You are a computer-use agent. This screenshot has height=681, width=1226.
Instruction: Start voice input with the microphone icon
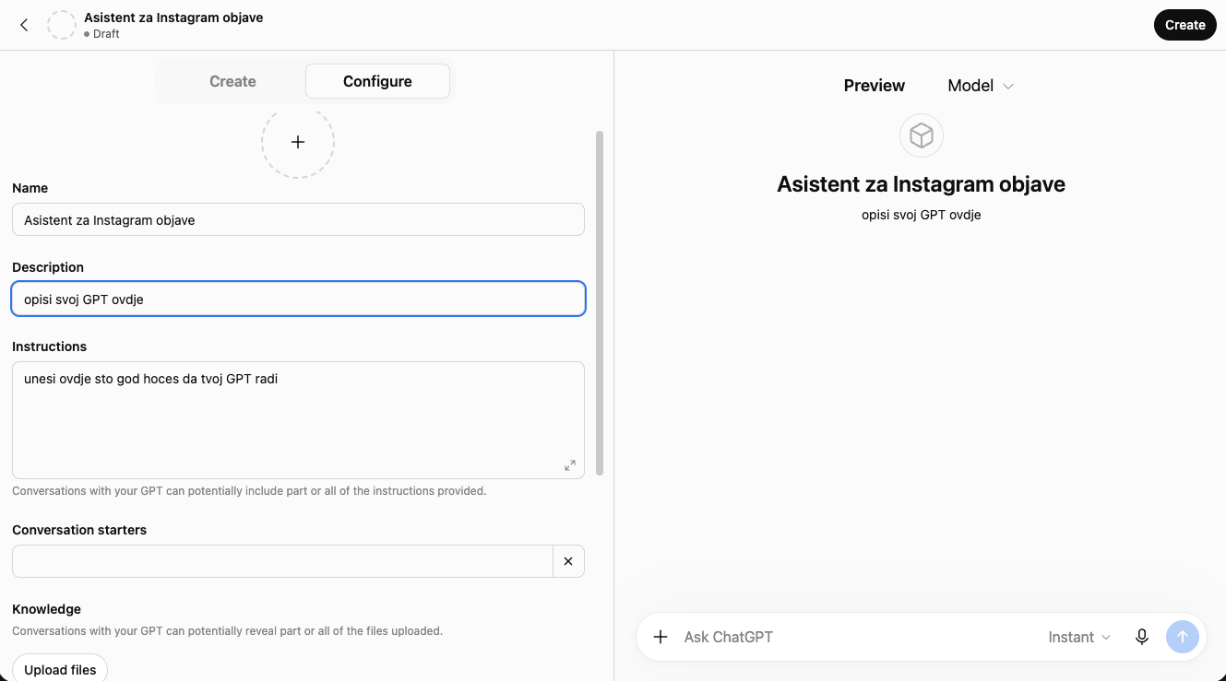point(1142,637)
